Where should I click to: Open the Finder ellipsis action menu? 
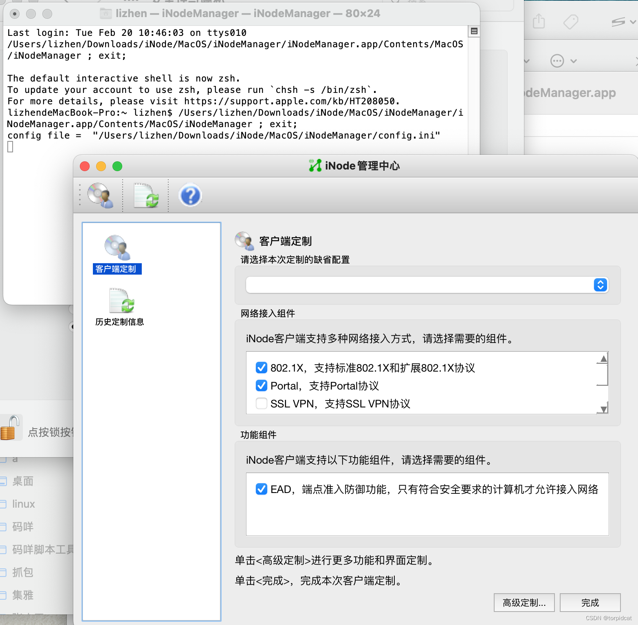point(563,61)
